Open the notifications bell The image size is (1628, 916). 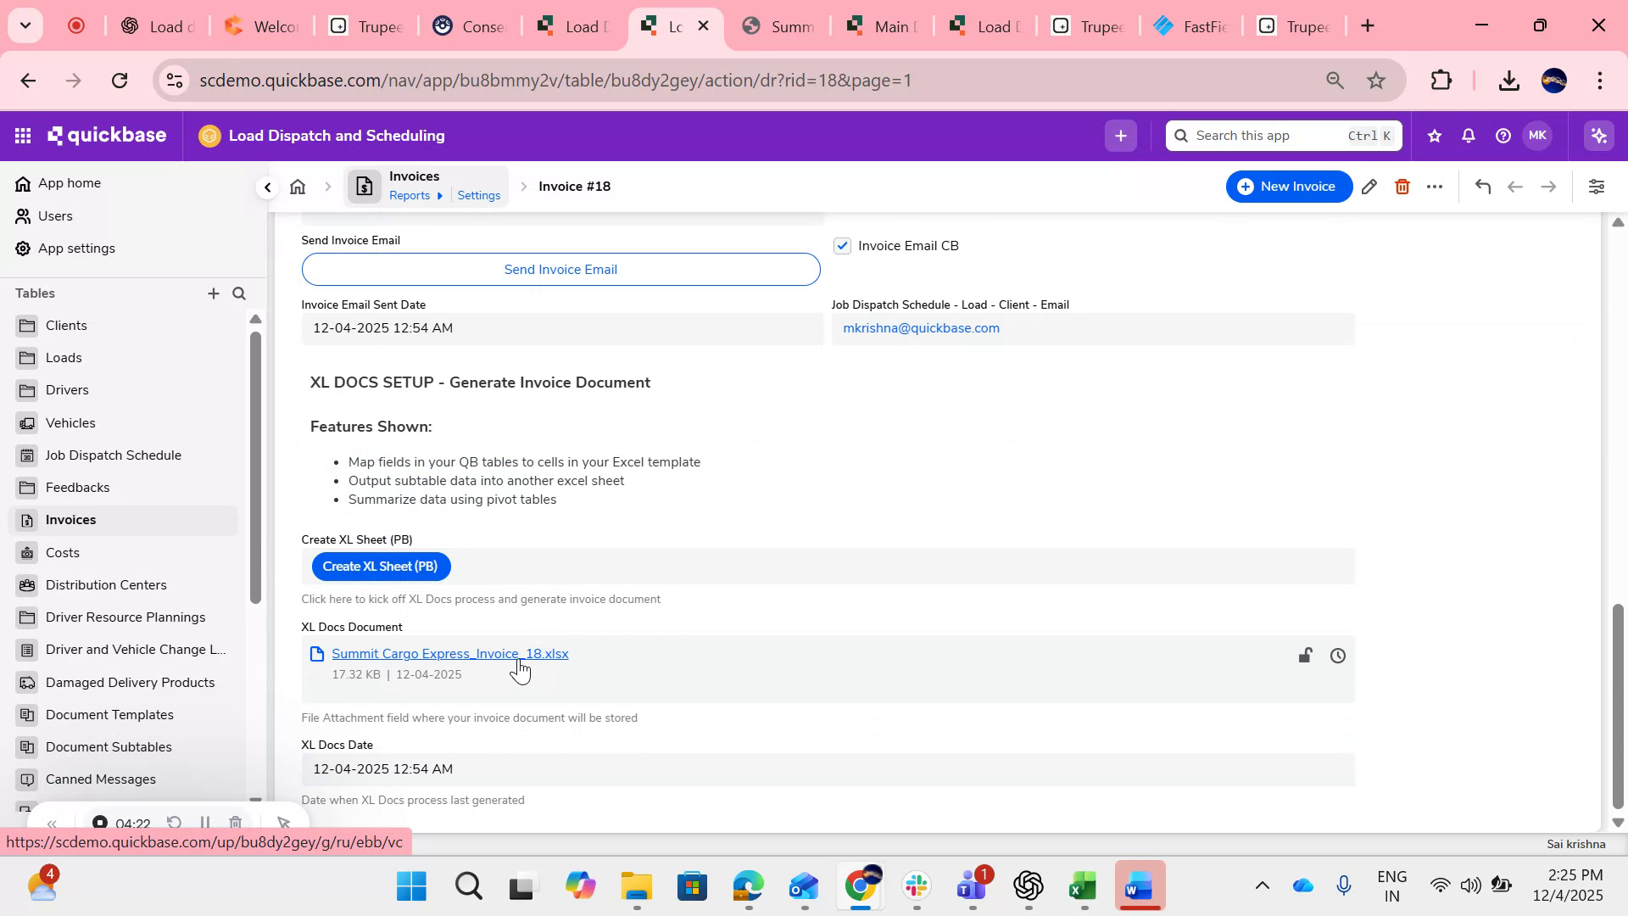pyautogui.click(x=1468, y=135)
